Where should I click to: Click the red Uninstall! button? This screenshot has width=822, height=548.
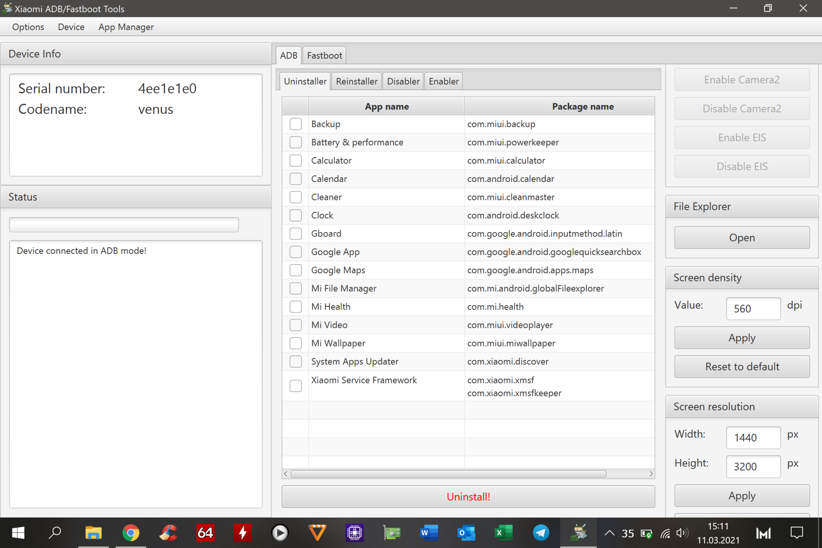(x=468, y=497)
